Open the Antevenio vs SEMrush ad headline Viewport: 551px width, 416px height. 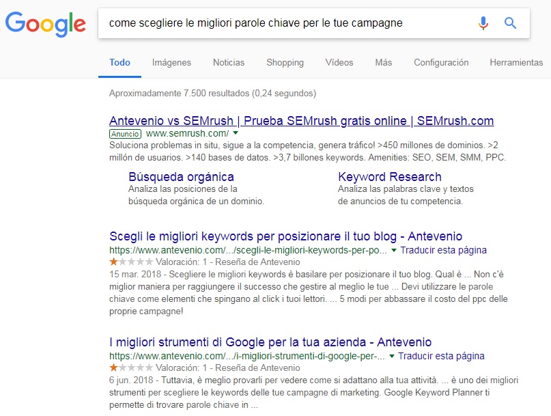(301, 121)
